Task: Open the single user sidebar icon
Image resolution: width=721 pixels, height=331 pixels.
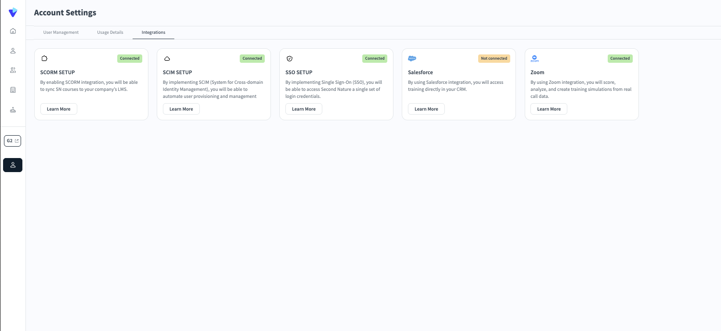Action: (13, 51)
